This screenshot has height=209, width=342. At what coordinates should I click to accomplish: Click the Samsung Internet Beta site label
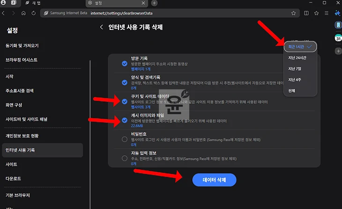click(x=66, y=13)
